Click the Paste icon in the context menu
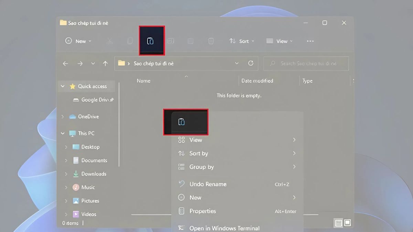The image size is (413, 232). point(181,122)
